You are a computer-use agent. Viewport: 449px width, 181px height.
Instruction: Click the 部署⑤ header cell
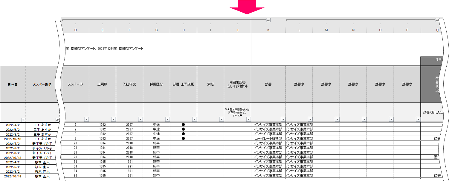[407, 85]
